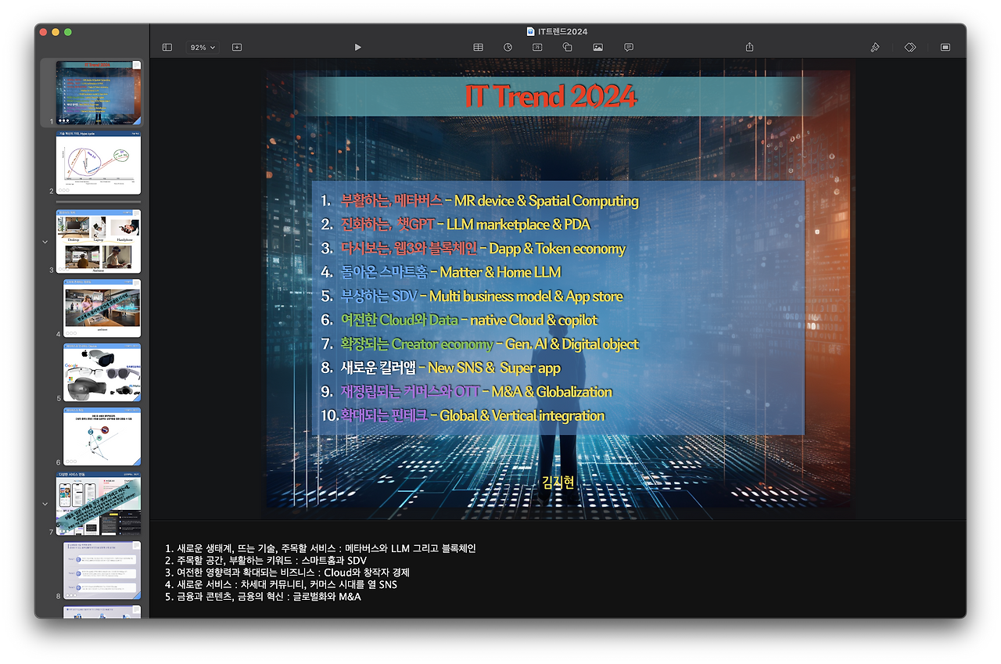
Task: Open the Animate inspector
Action: (x=910, y=48)
